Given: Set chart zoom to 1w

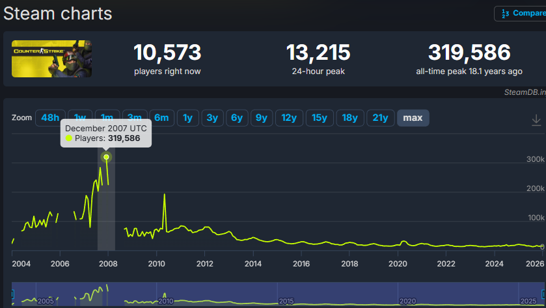Looking at the screenshot, I should 80,118.
